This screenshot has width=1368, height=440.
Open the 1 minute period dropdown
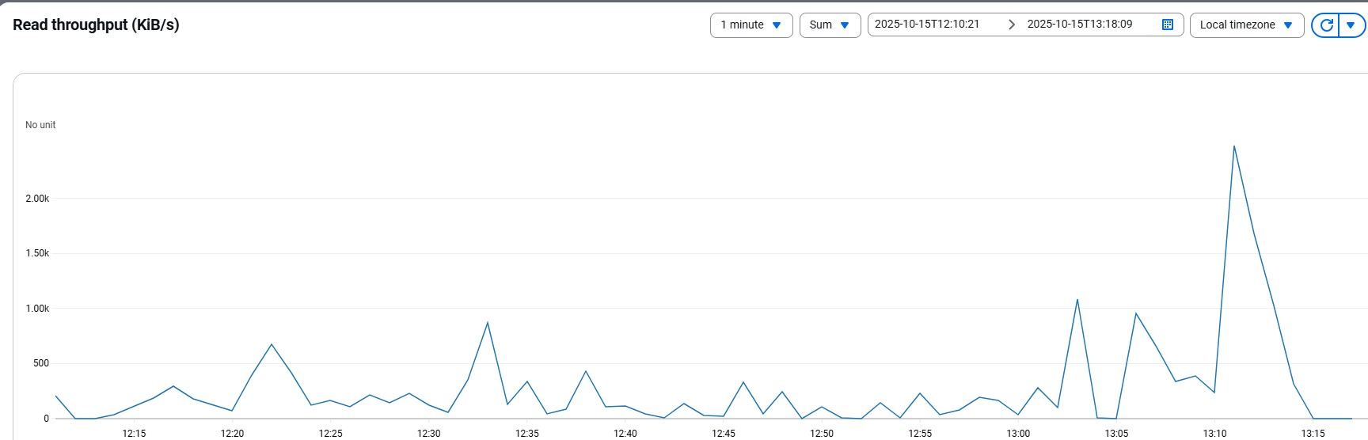coord(750,25)
